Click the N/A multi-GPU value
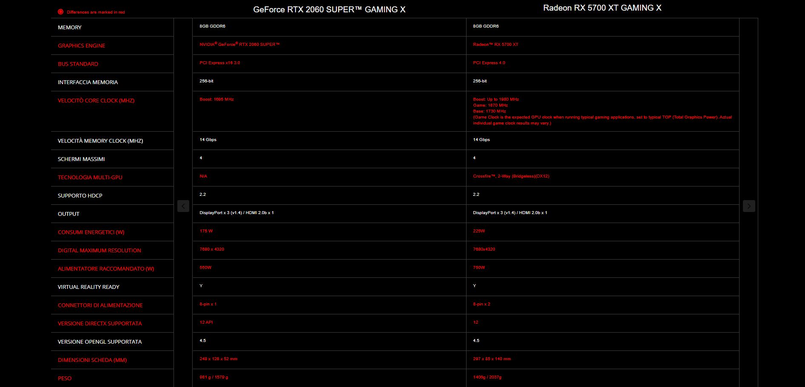This screenshot has width=805, height=387. [x=203, y=176]
